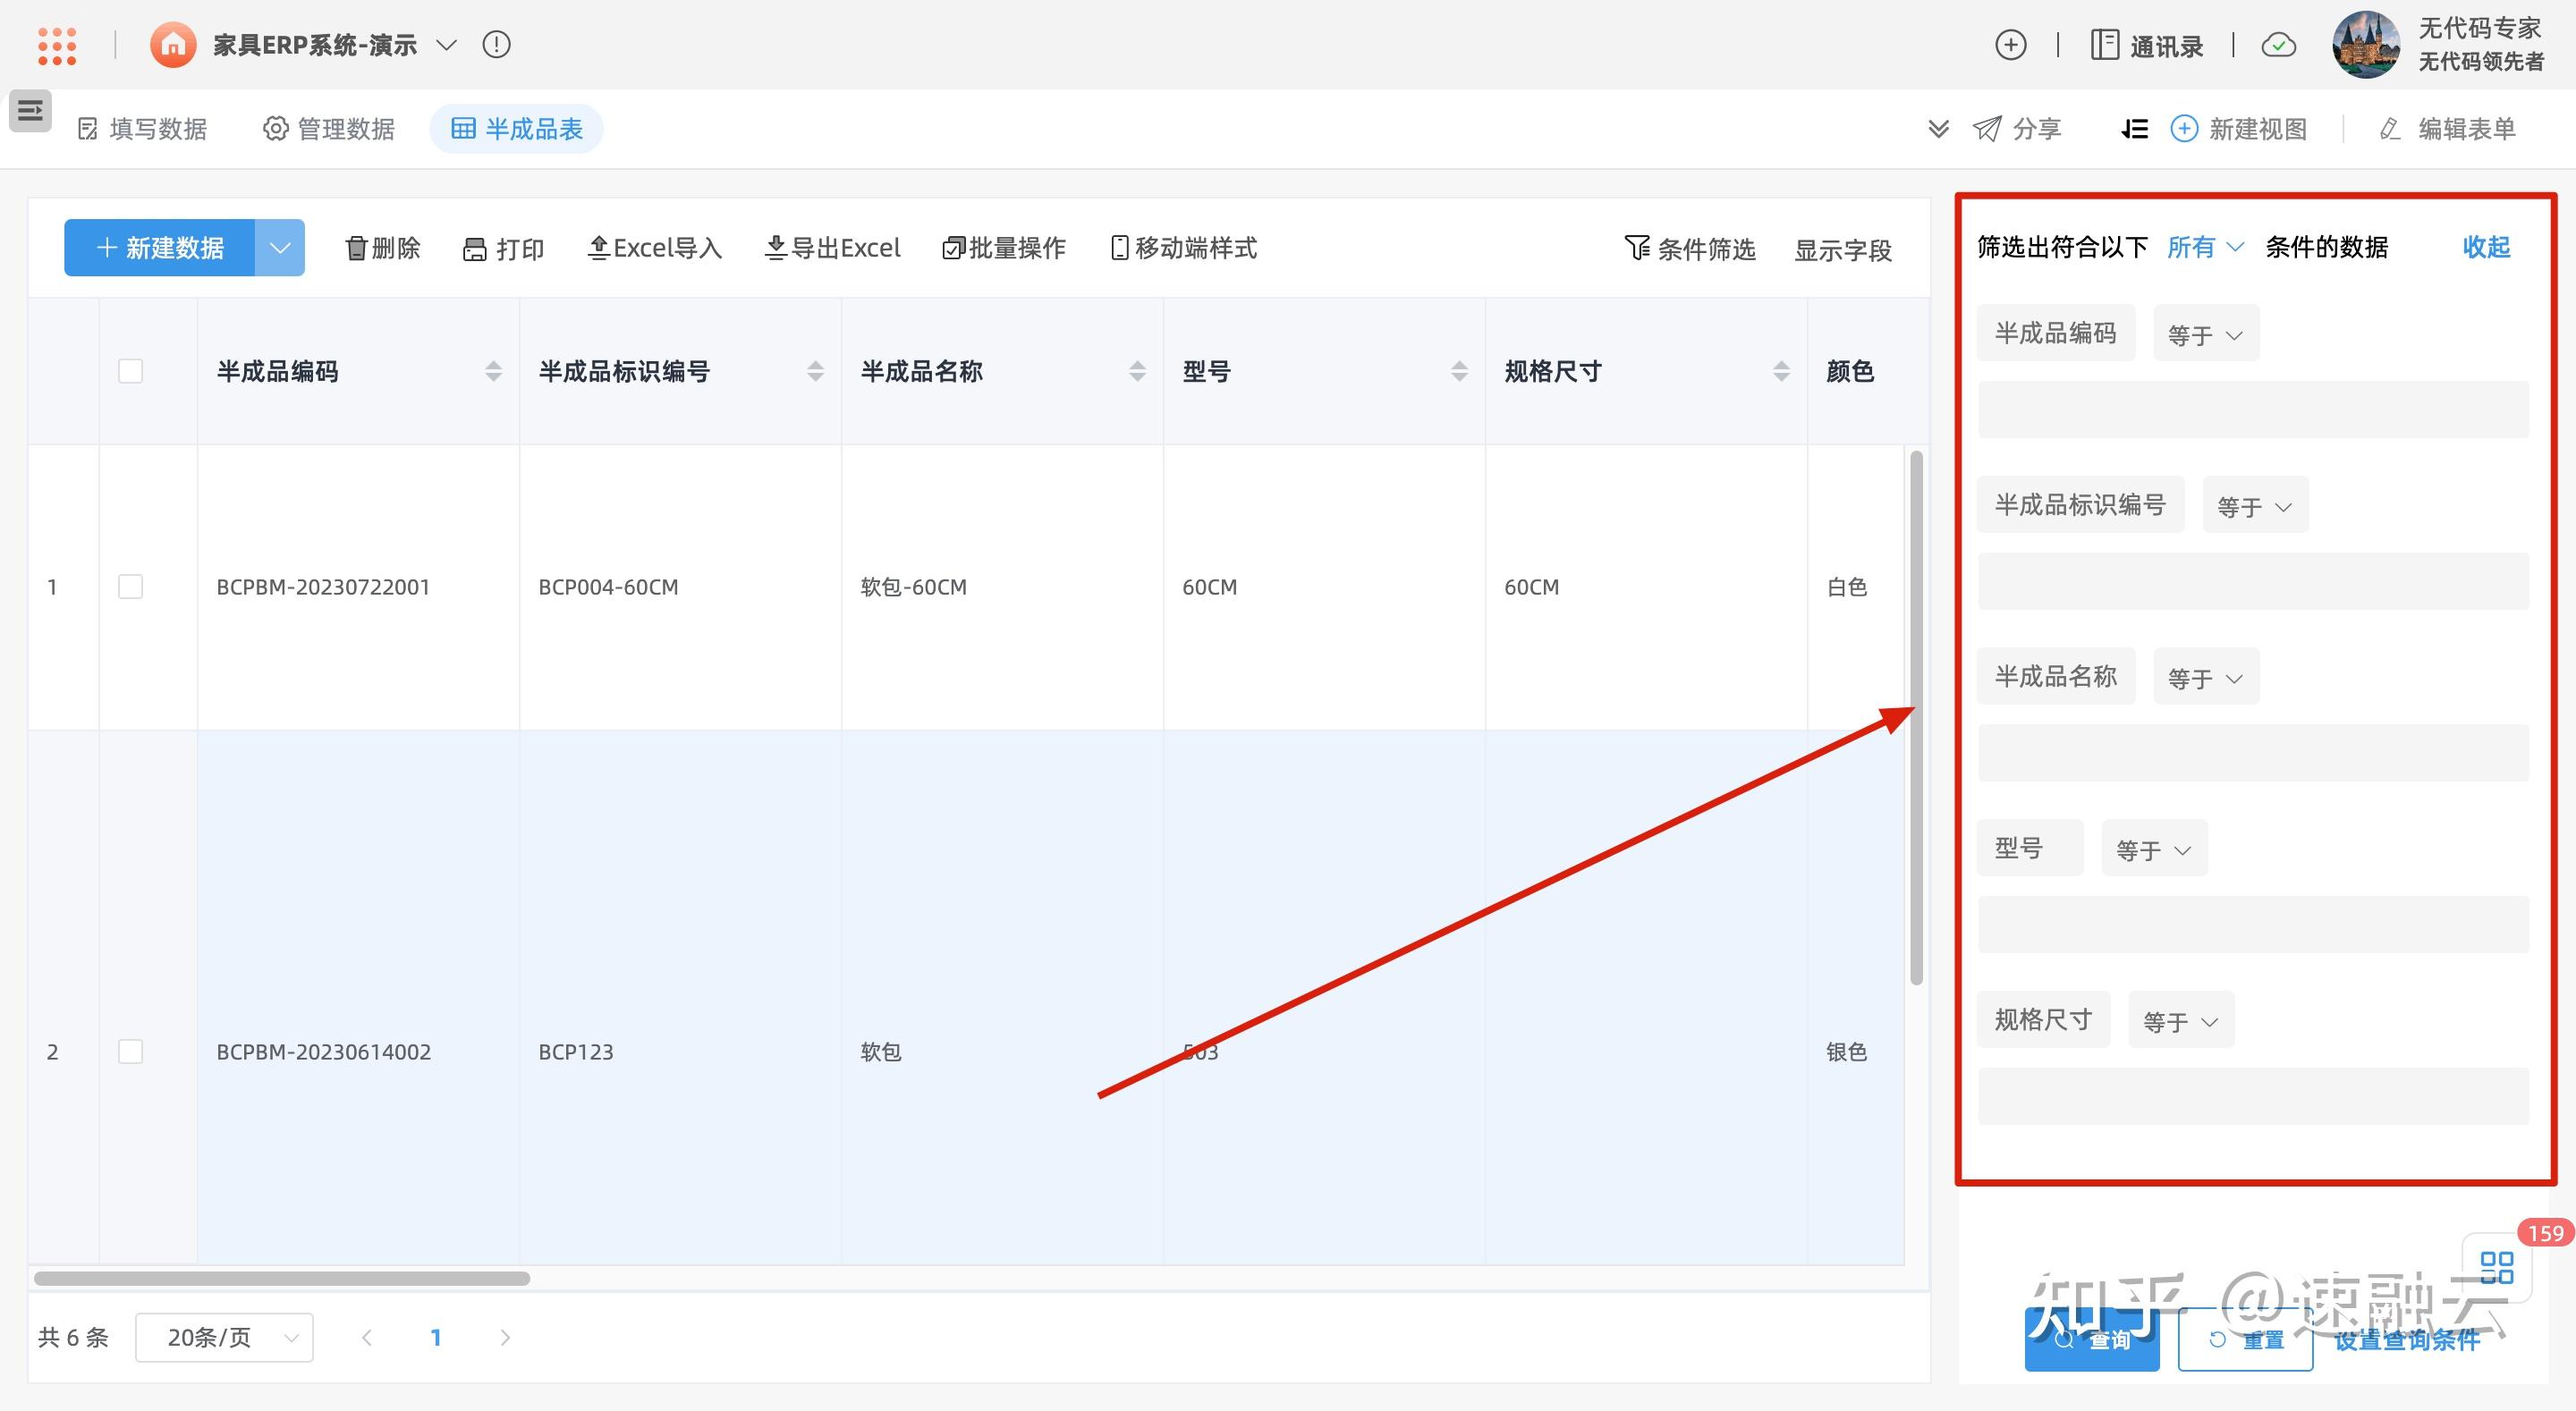Click the 导出Excel button

coord(832,248)
